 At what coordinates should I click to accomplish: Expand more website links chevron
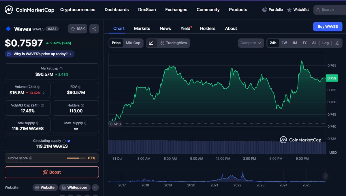coord(95,188)
